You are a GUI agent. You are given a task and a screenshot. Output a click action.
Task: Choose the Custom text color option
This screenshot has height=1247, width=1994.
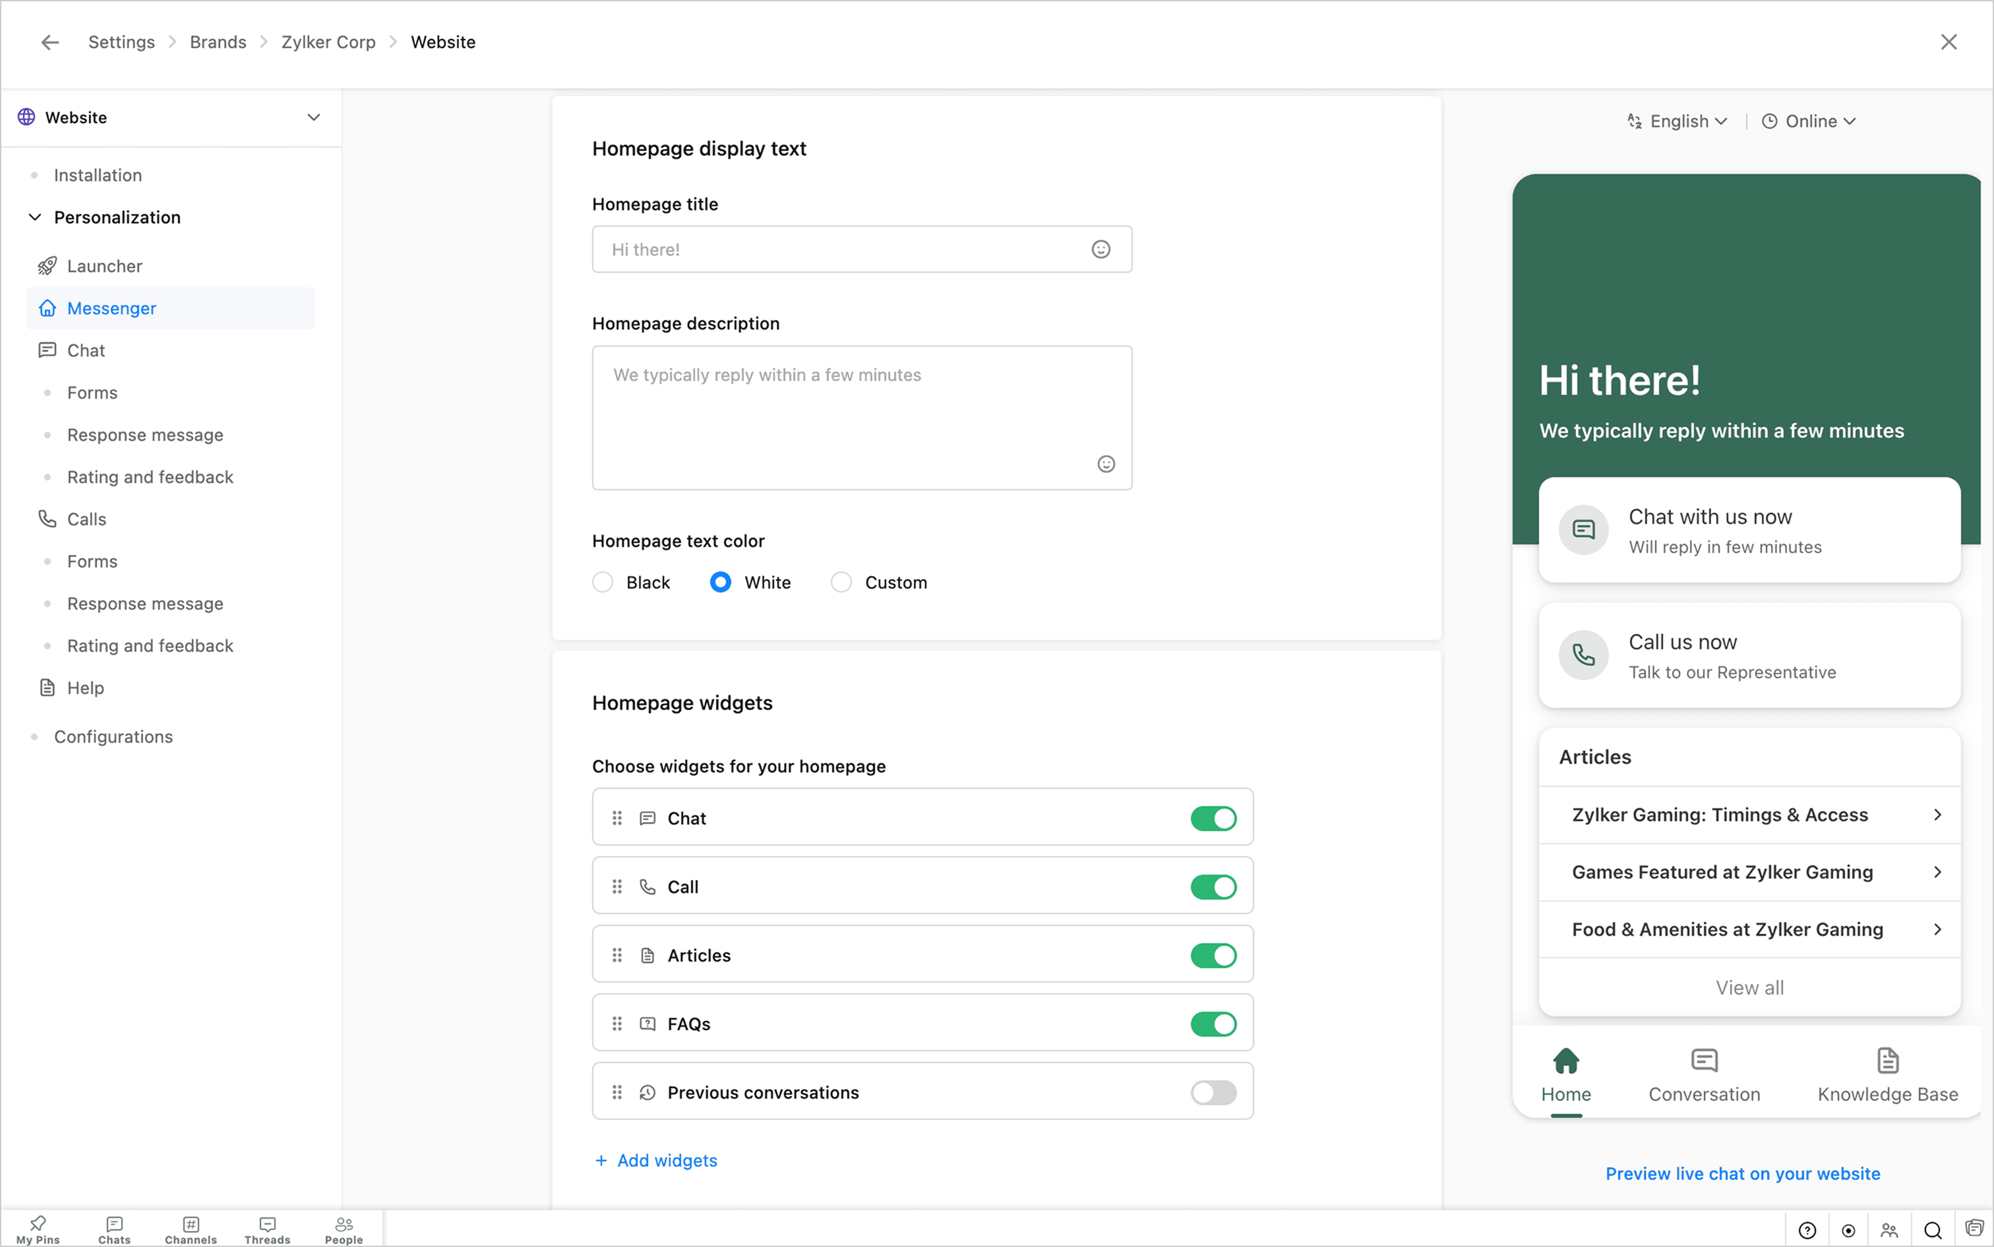[841, 582]
